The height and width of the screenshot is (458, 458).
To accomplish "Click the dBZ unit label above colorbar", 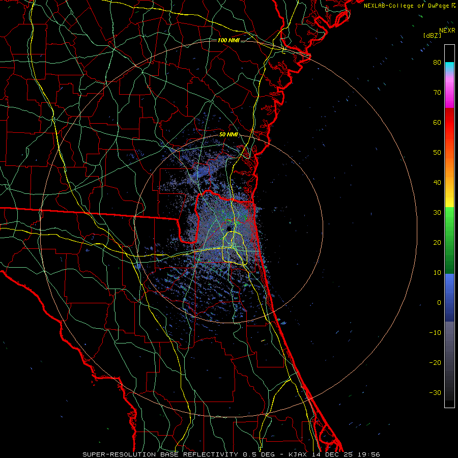I will (432, 35).
